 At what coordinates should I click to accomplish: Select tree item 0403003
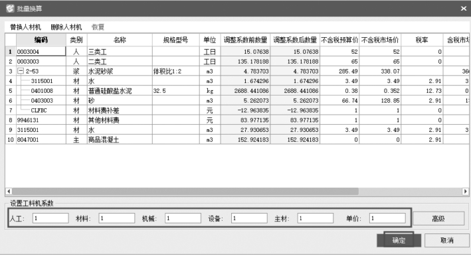(x=42, y=100)
